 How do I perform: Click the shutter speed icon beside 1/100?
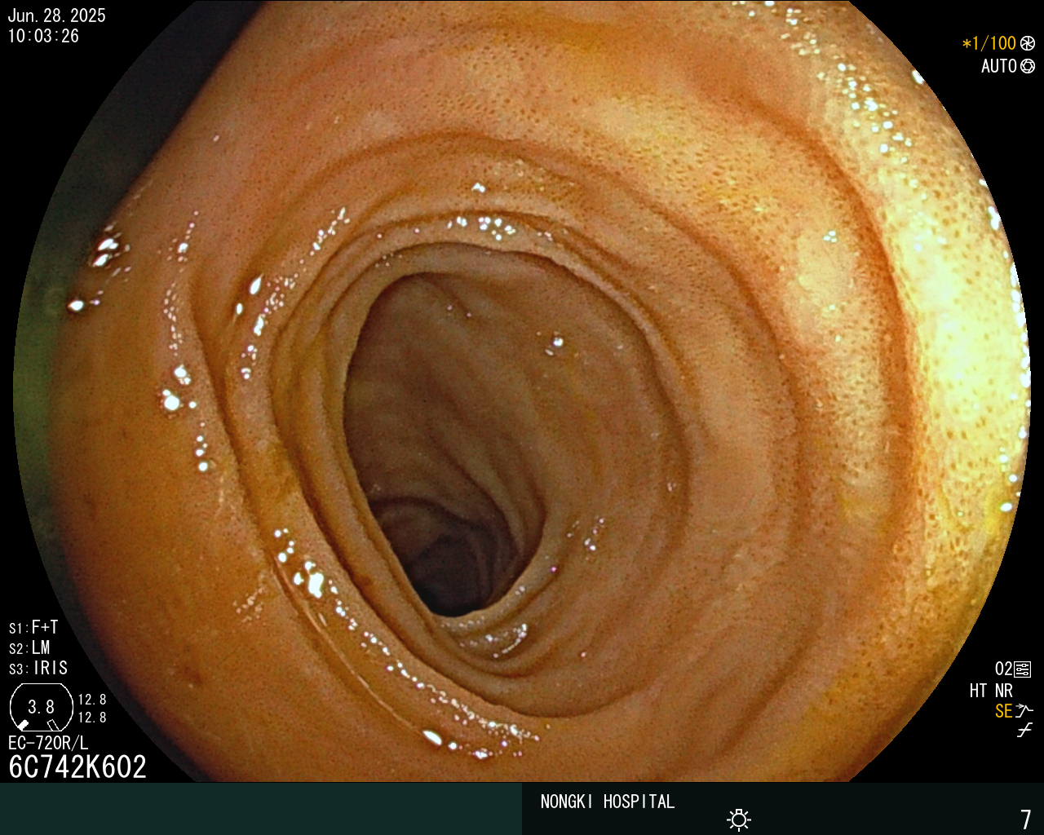click(x=1028, y=44)
